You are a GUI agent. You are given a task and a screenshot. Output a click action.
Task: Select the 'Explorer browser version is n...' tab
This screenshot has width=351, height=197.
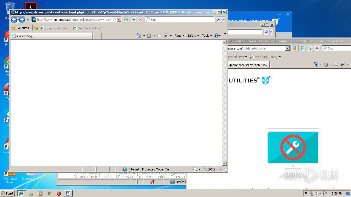[248, 65]
